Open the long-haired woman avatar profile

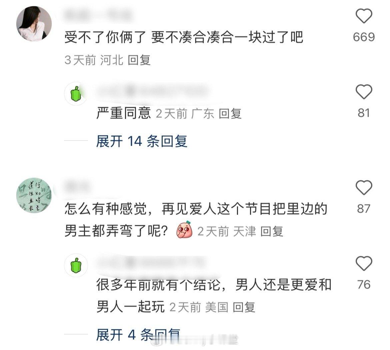click(34, 24)
